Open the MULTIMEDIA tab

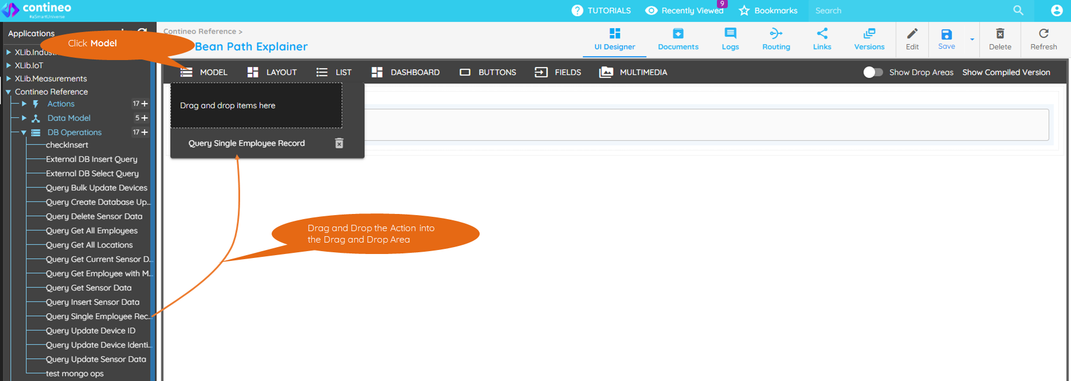tap(633, 72)
